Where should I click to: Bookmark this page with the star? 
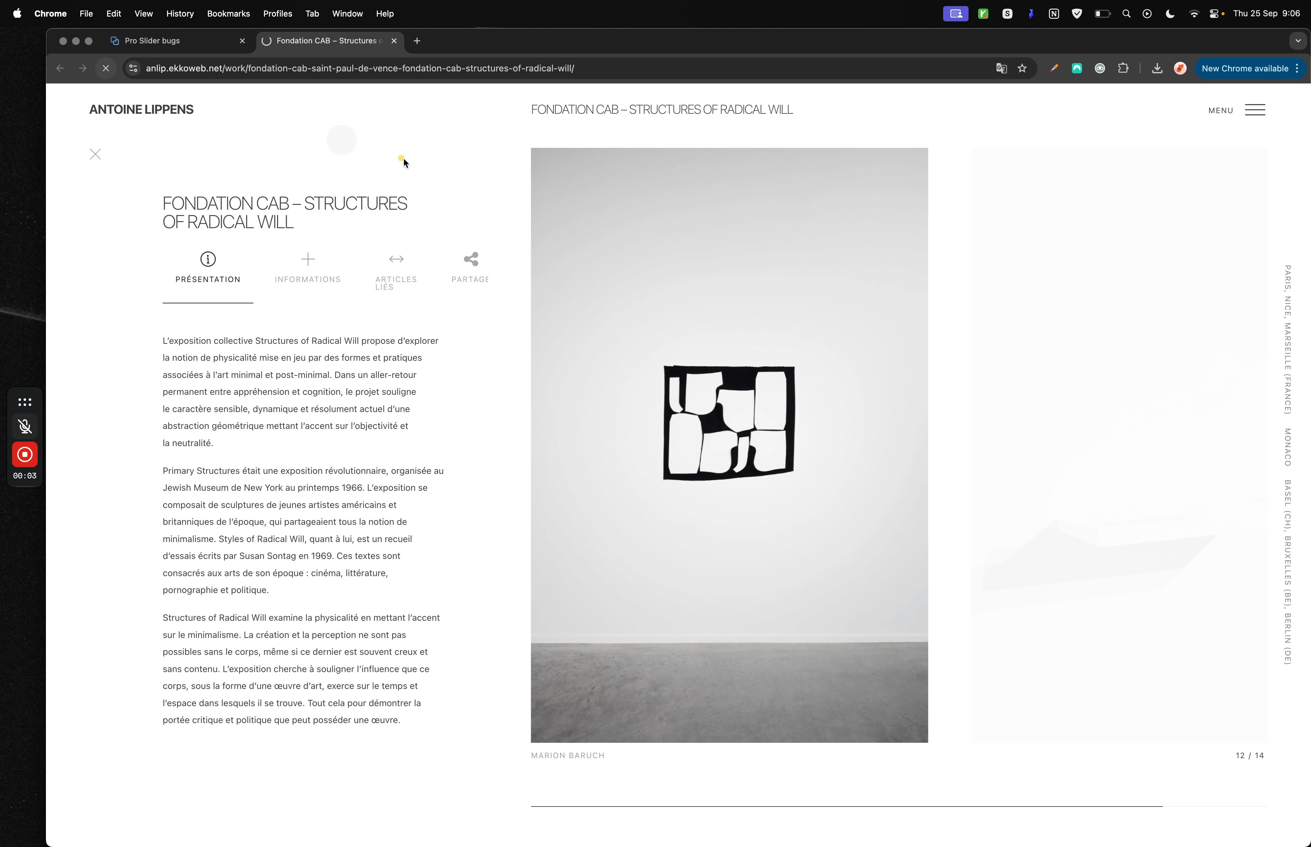click(1022, 68)
